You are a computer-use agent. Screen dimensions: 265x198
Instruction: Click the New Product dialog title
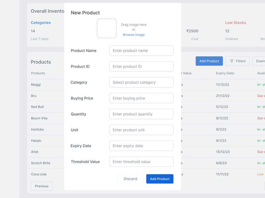point(85,13)
